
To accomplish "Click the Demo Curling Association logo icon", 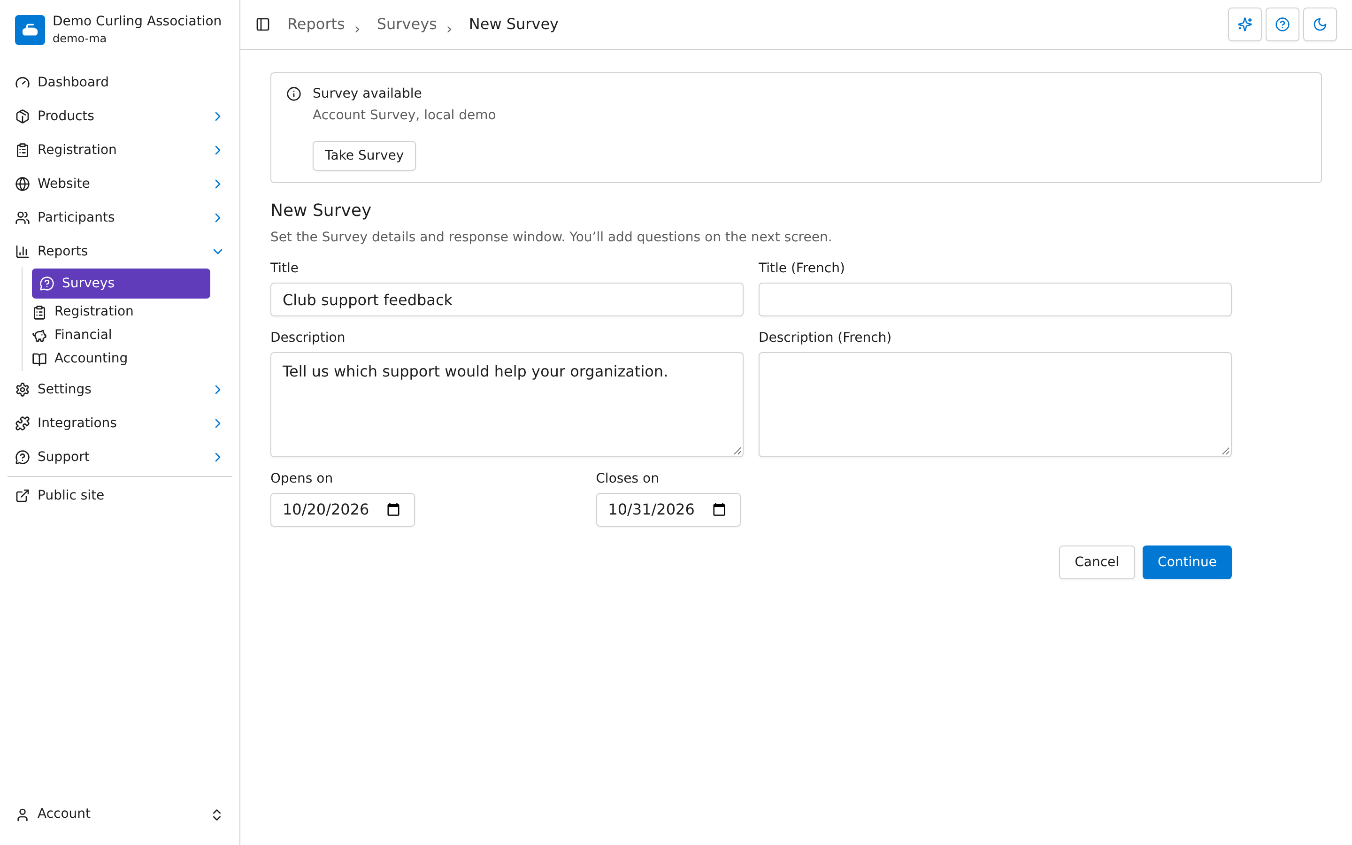I will click(30, 30).
